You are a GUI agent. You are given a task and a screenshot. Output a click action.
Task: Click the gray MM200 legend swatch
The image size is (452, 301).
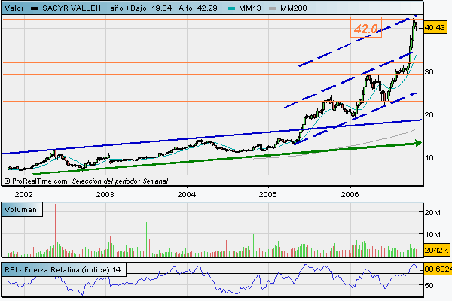[x=273, y=8]
